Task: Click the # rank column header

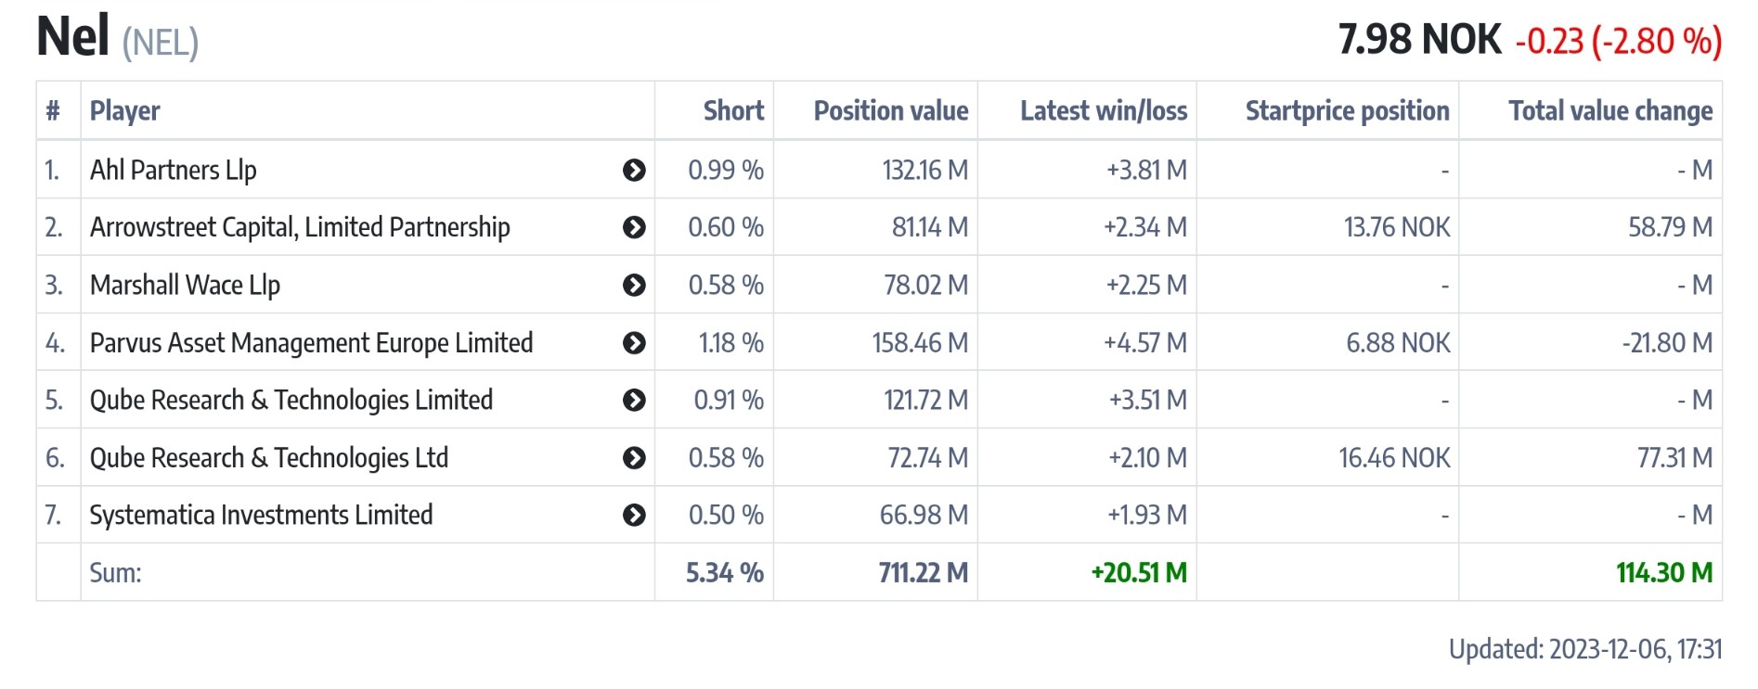Action: click(x=53, y=111)
